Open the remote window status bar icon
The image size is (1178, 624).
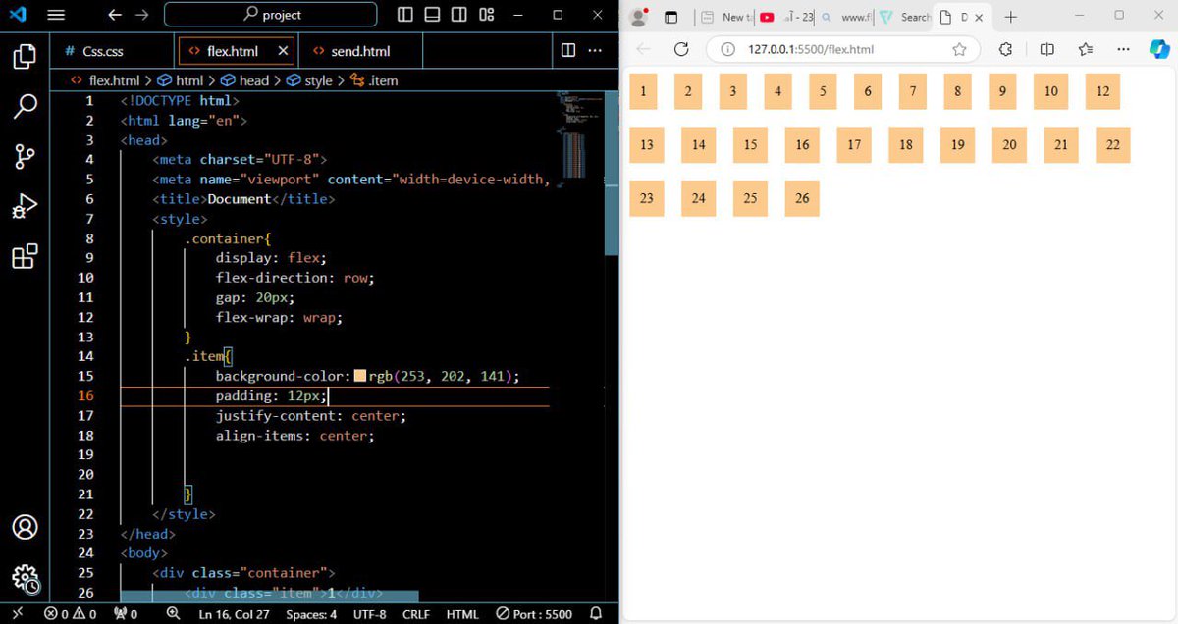pyautogui.click(x=17, y=614)
